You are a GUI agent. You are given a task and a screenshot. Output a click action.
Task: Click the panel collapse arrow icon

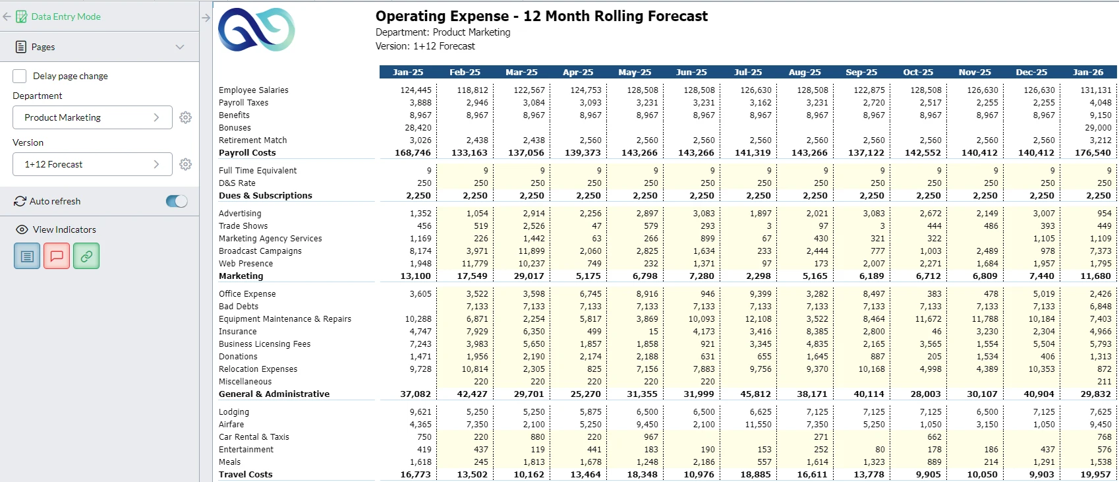[206, 18]
